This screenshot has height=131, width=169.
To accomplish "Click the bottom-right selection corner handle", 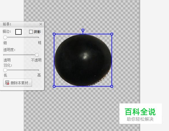I will 112,86.
